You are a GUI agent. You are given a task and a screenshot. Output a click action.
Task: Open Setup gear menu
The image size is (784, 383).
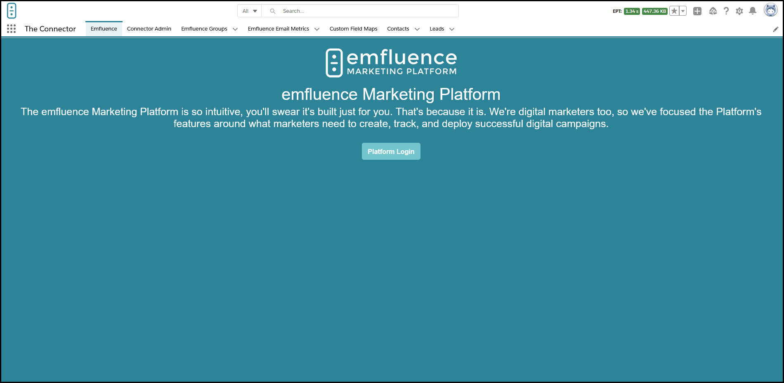pyautogui.click(x=739, y=11)
